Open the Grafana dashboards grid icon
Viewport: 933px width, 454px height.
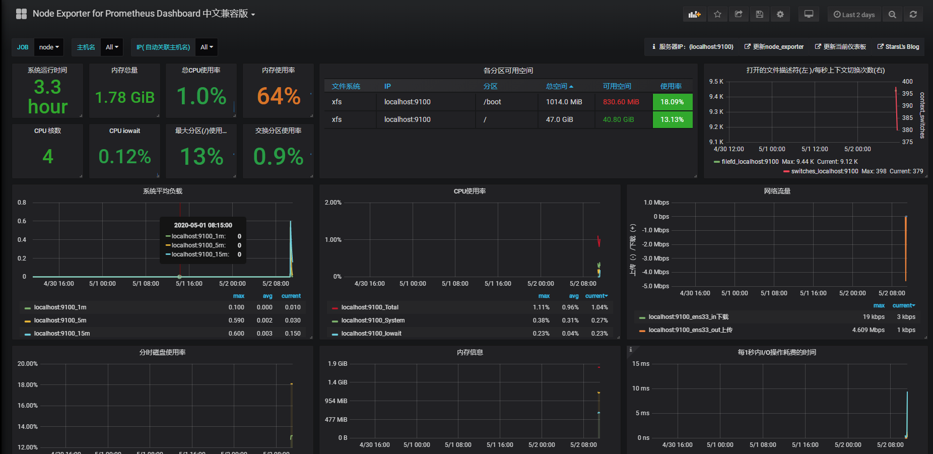coord(21,14)
